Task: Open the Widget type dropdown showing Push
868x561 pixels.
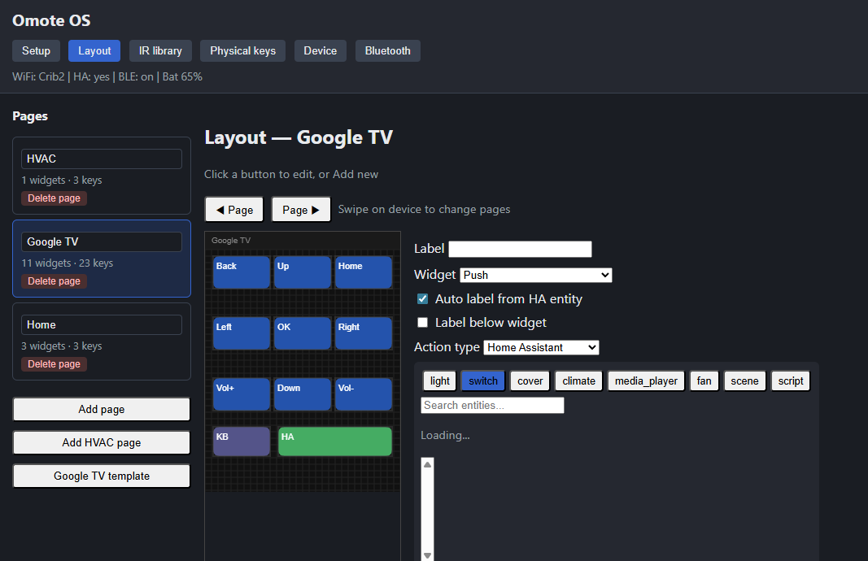Action: pyautogui.click(x=536, y=275)
